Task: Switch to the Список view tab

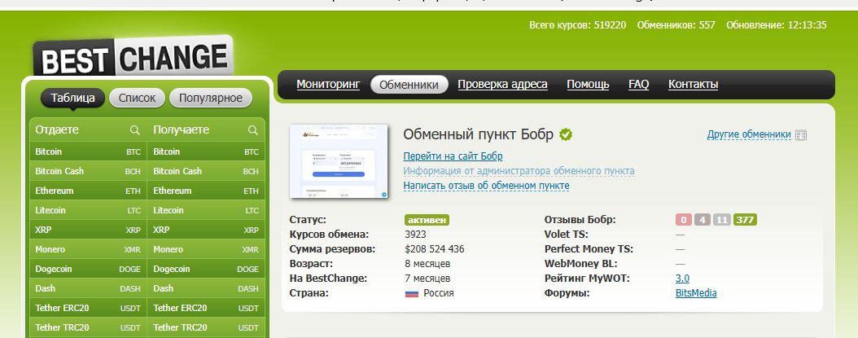Action: click(x=138, y=98)
